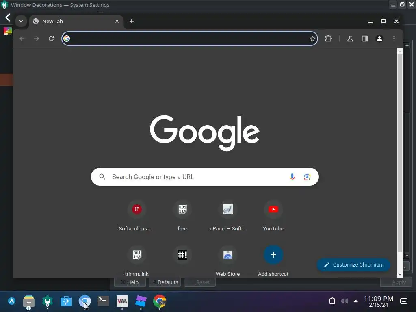Click Apply in System Settings window
This screenshot has width=416, height=312.
click(396, 282)
